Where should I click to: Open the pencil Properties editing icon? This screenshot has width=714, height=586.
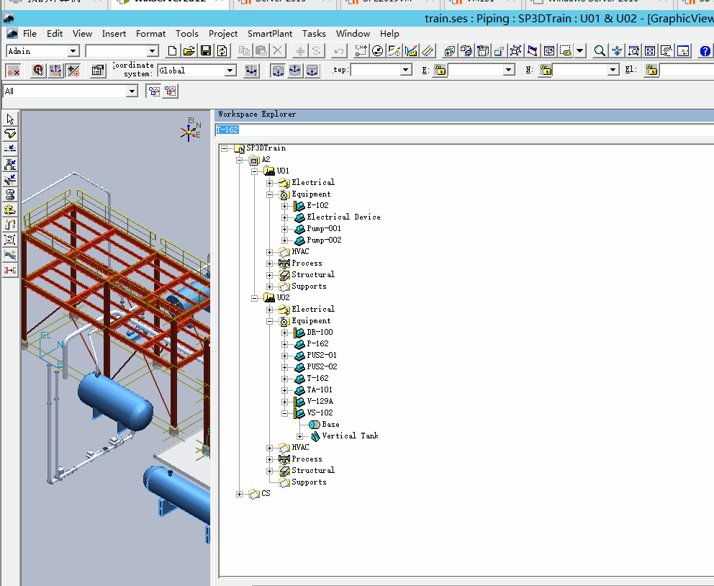pos(394,51)
